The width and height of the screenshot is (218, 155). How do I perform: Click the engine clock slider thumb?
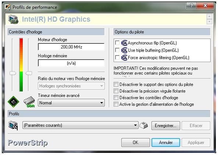[12, 73]
